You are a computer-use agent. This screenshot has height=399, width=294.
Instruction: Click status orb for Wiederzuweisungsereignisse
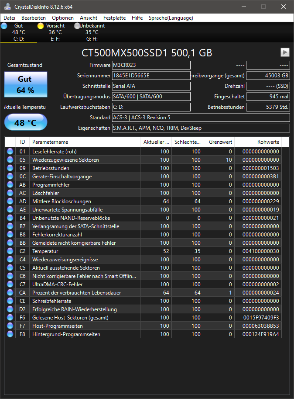click(x=10, y=259)
